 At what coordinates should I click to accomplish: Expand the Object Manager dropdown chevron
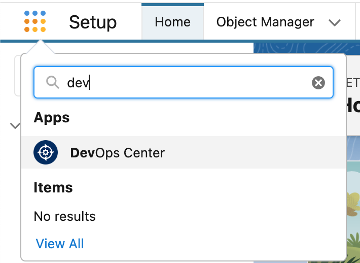(x=334, y=23)
